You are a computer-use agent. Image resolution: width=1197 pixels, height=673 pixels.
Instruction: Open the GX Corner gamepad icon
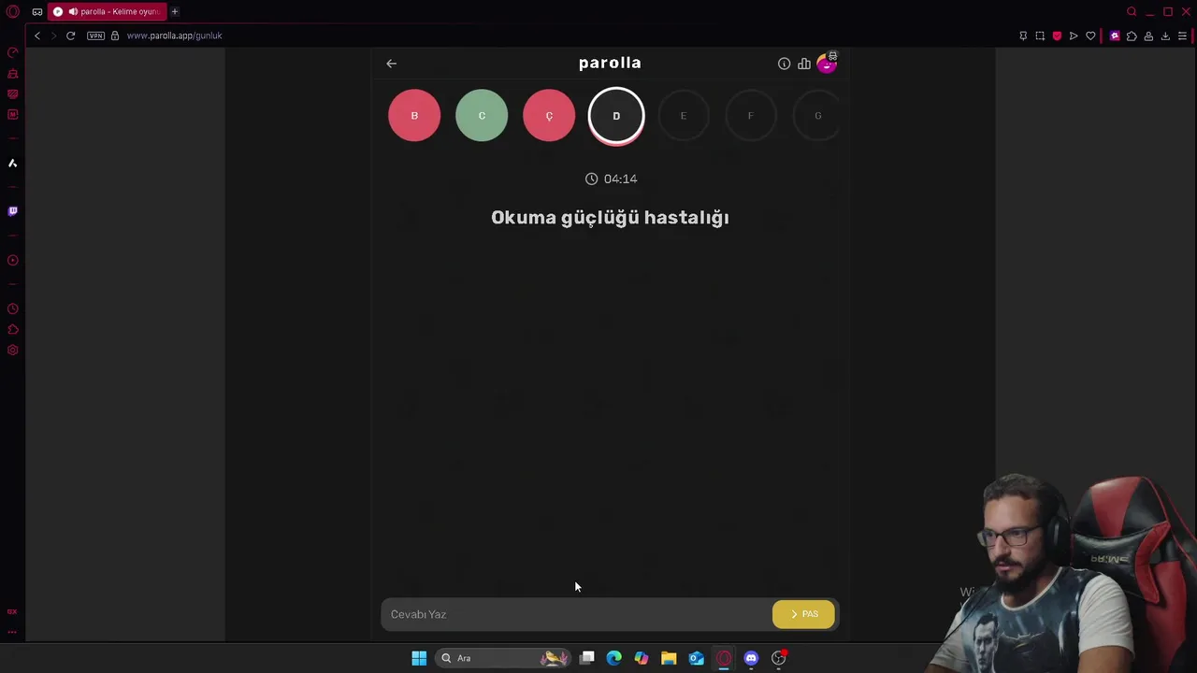point(36,12)
